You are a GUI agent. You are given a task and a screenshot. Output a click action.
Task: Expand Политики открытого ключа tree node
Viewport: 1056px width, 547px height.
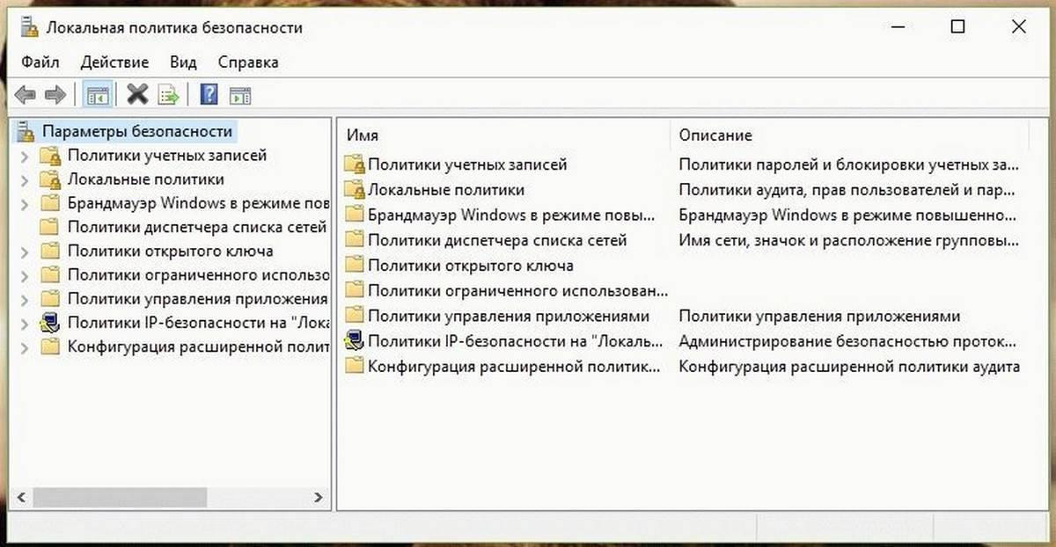(x=25, y=251)
